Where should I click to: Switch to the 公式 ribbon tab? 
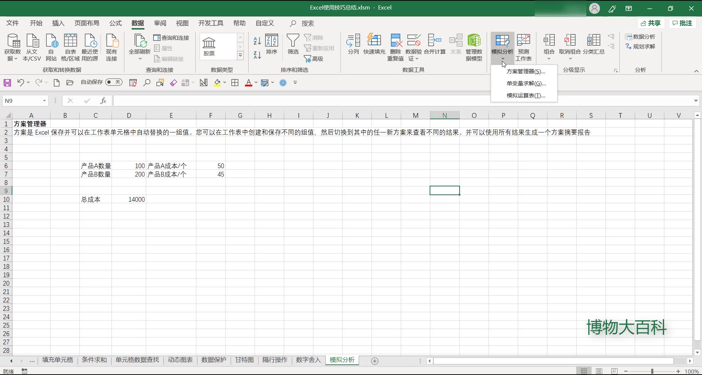pyautogui.click(x=116, y=23)
